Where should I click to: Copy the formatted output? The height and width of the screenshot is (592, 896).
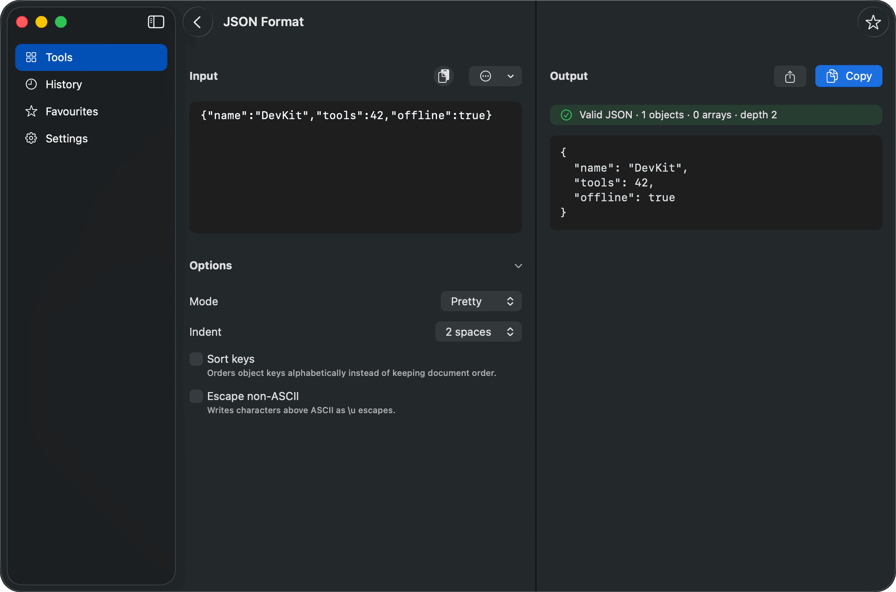(848, 76)
